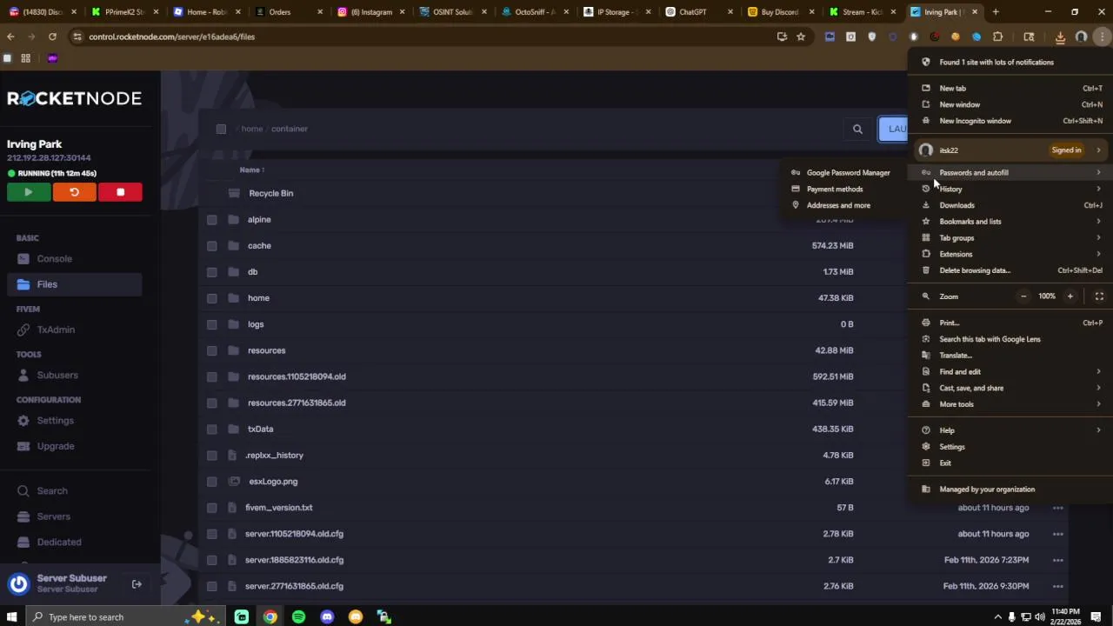This screenshot has height=626, width=1113.
Task: Click the itsk22 signed-in profile row
Action: [1010, 150]
